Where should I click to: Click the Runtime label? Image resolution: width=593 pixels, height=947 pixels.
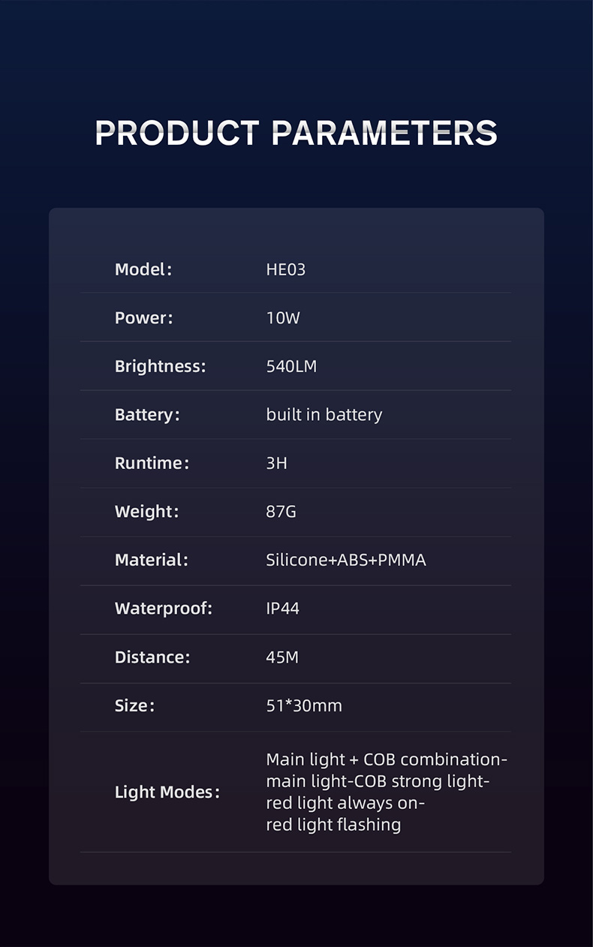coord(152,464)
